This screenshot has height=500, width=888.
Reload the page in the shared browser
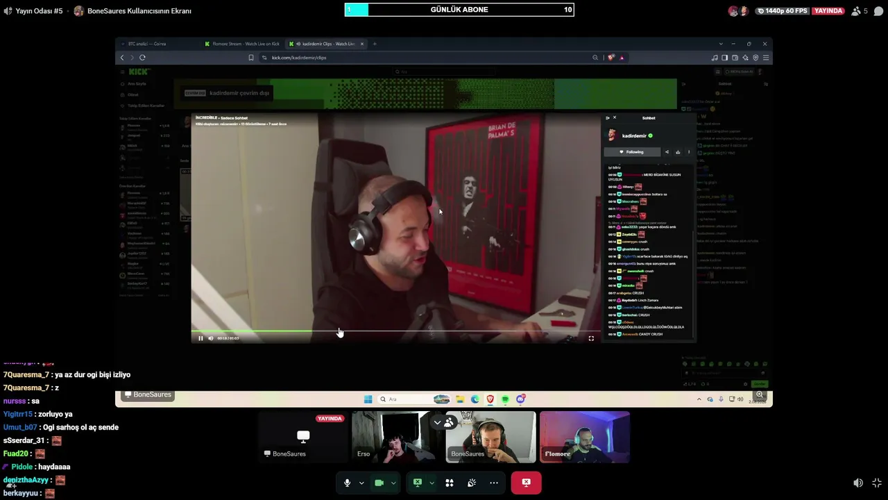click(142, 58)
